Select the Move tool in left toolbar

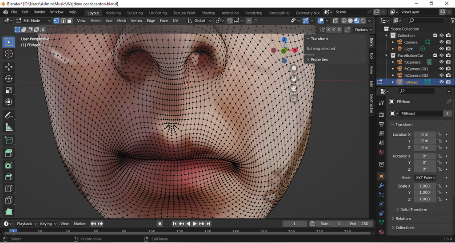pyautogui.click(x=8, y=67)
